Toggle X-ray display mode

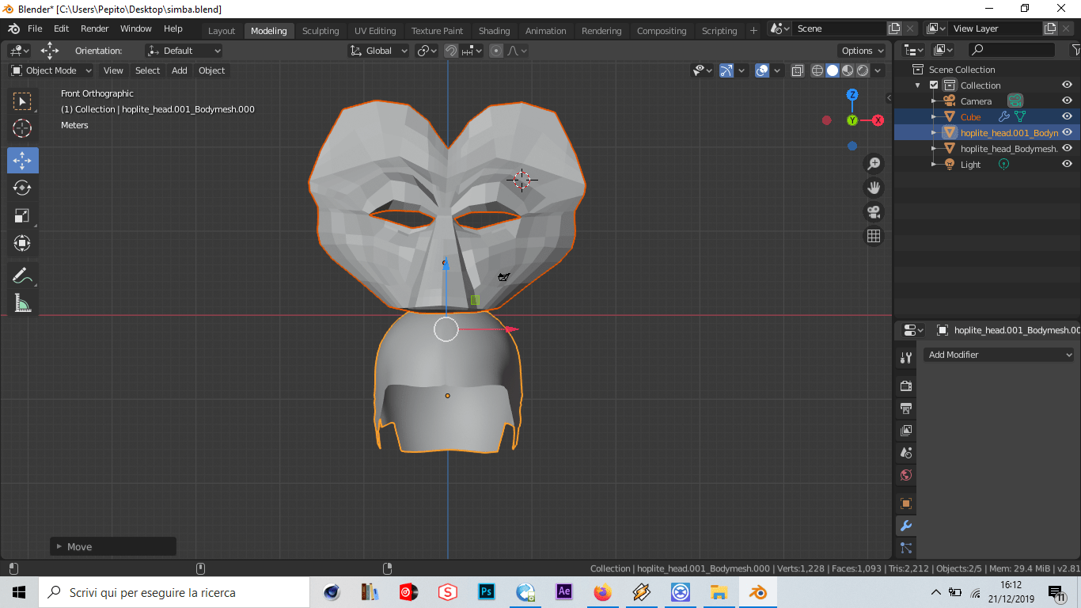click(797, 70)
